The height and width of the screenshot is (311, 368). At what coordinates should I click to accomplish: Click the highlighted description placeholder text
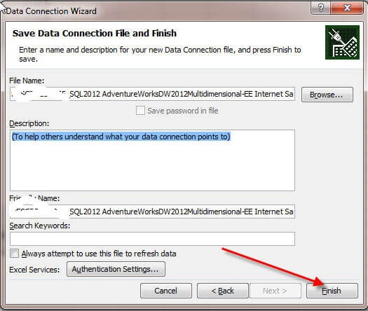pos(121,137)
